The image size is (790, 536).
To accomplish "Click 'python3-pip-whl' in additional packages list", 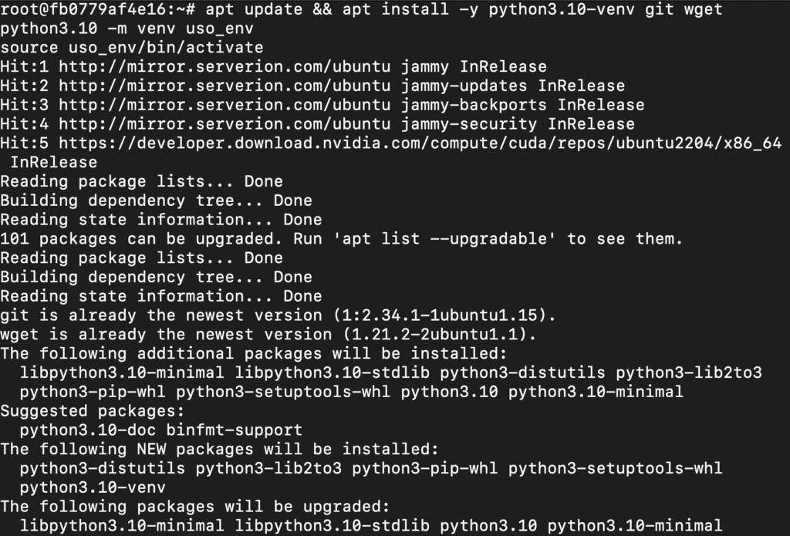I will (x=93, y=392).
